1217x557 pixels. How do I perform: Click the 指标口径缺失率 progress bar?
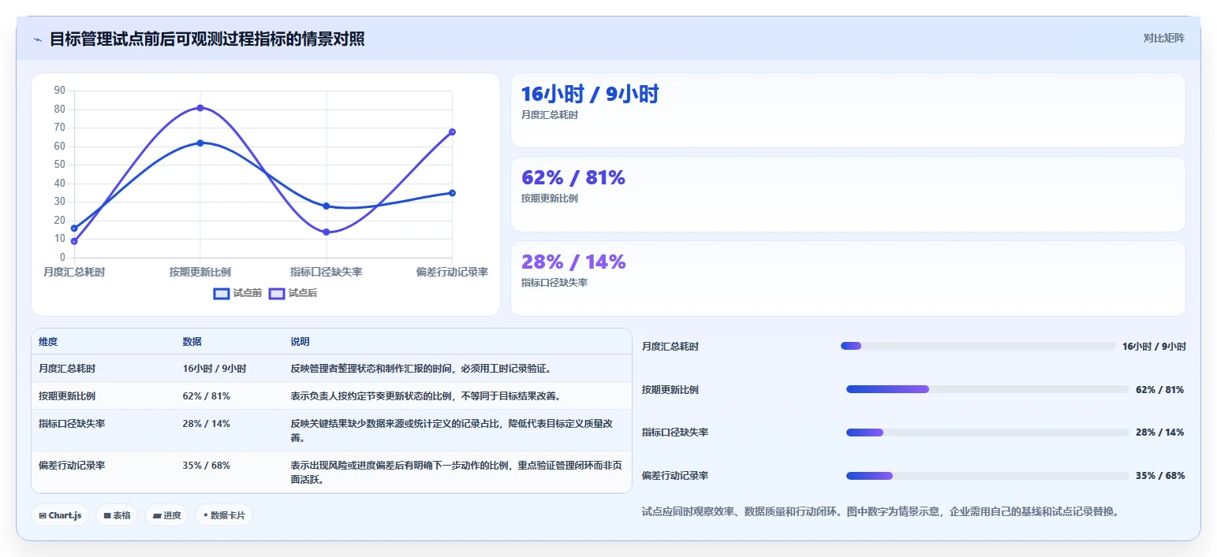click(987, 433)
